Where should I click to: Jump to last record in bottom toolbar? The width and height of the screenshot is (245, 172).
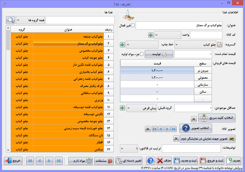59,161
